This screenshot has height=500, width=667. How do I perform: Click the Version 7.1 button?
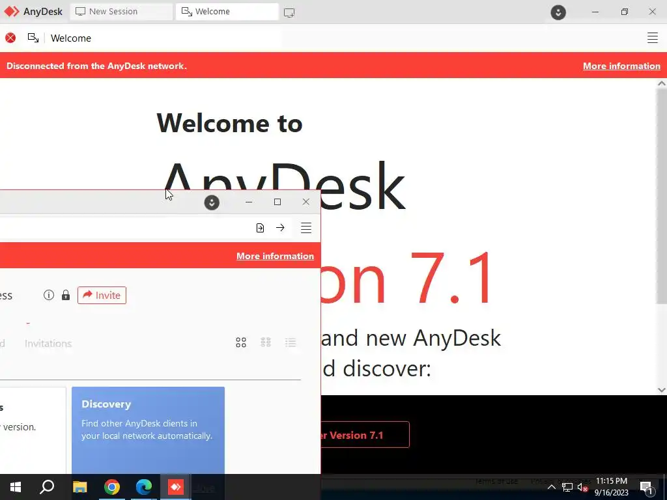365,435
